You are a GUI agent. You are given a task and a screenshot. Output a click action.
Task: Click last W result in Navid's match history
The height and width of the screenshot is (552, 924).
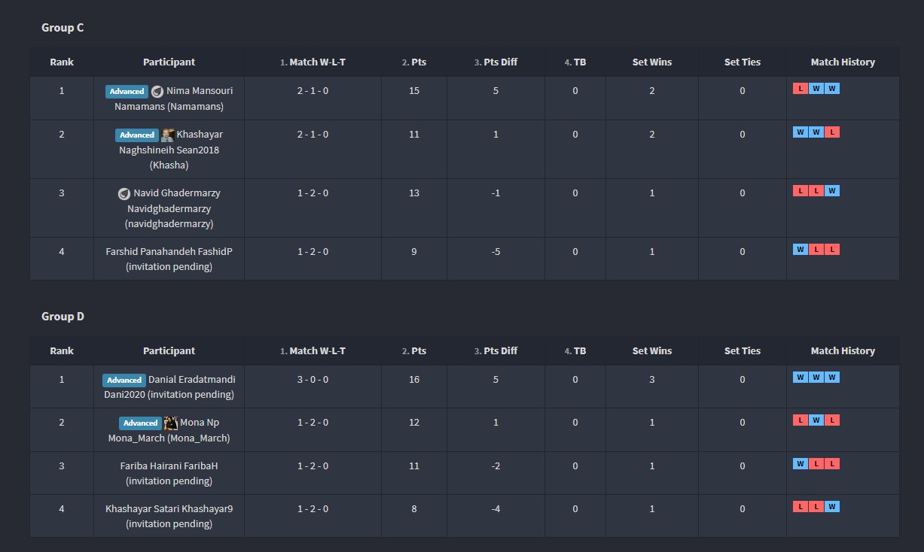(831, 191)
